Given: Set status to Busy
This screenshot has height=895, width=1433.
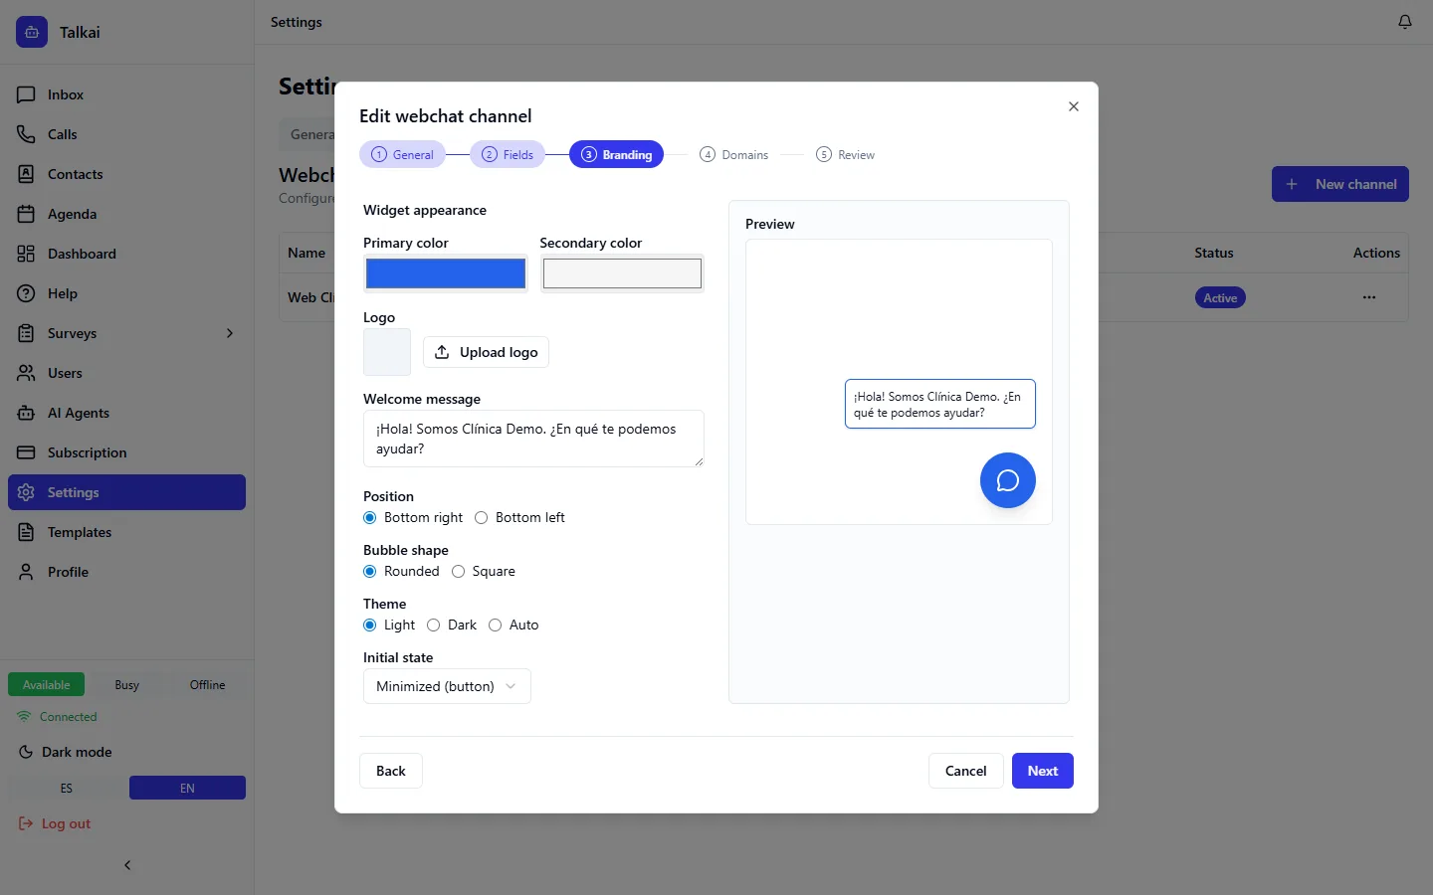Looking at the screenshot, I should click(126, 685).
